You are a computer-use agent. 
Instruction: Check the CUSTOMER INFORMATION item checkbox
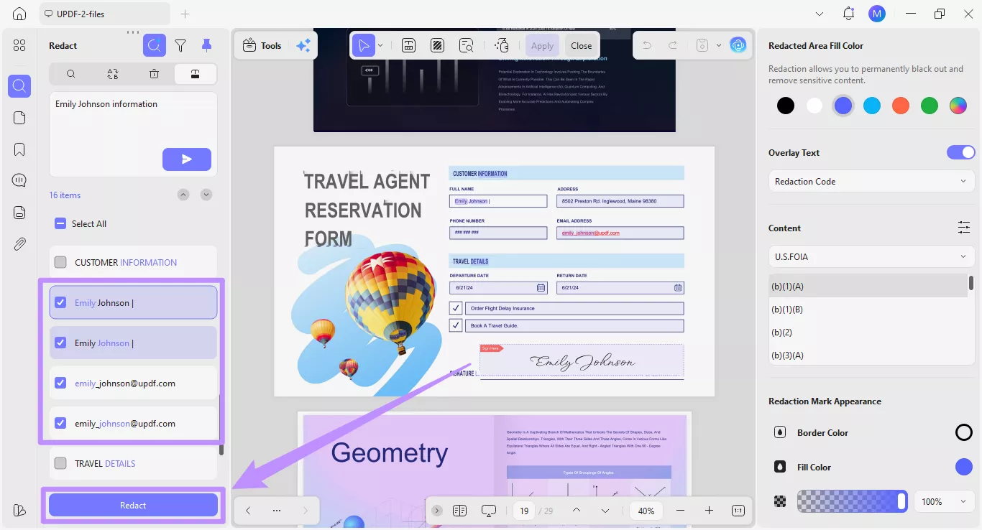61,262
